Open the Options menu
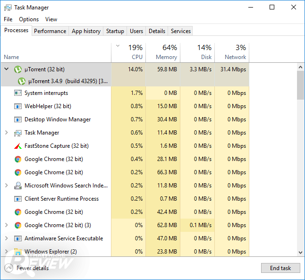Screen dimensions: 305x280 (x=29, y=19)
